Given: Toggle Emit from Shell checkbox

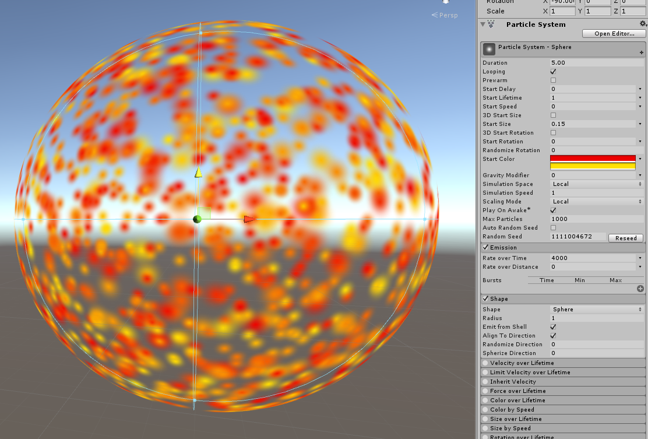Looking at the screenshot, I should point(554,327).
